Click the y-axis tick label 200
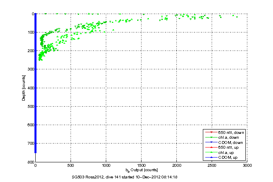Image resolution: width=273 pixels, height=182 pixels. pos(30,51)
